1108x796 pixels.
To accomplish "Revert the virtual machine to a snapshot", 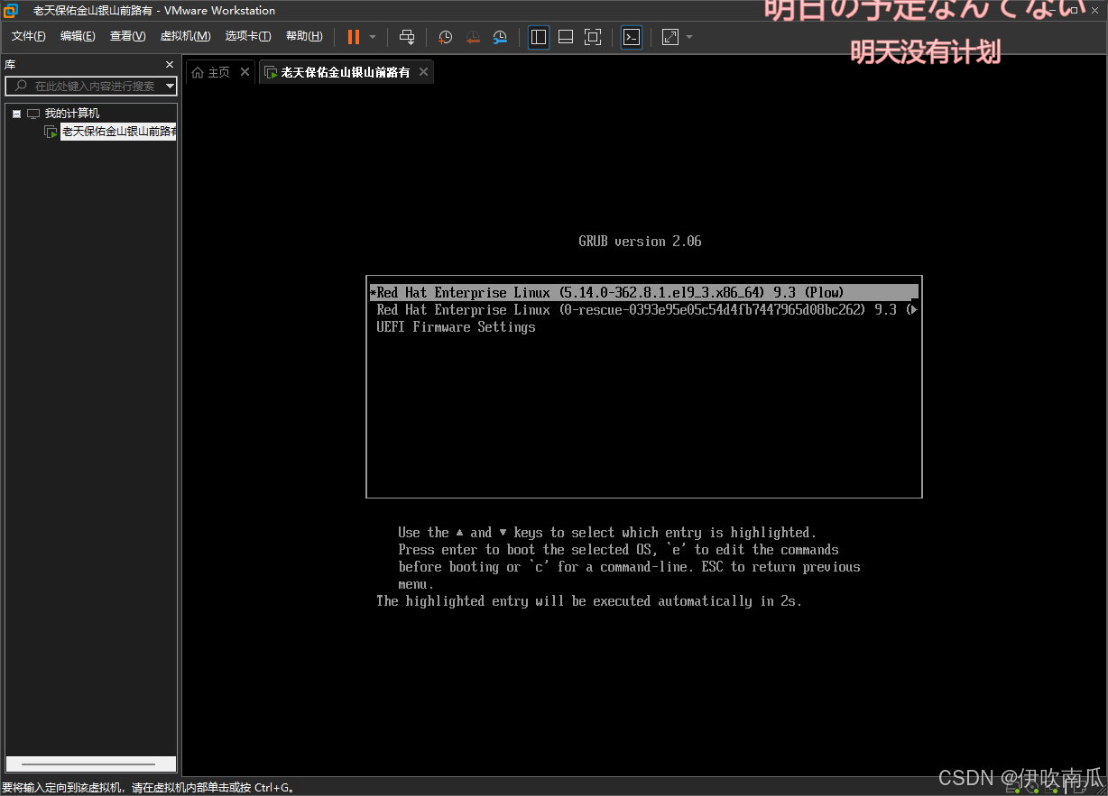I will pyautogui.click(x=473, y=37).
